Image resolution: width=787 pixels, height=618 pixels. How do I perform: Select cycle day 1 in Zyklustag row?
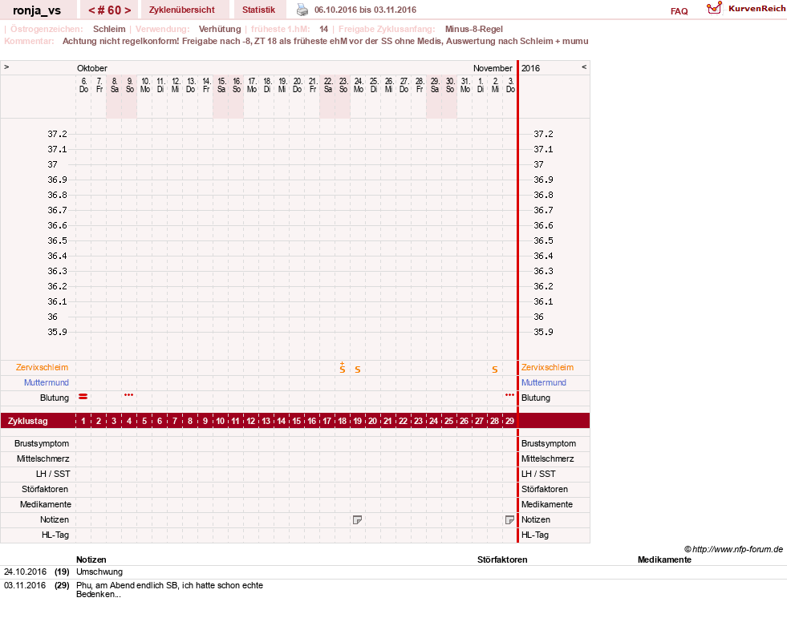83,421
